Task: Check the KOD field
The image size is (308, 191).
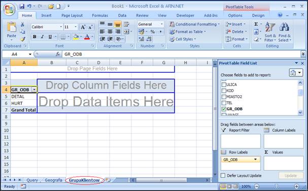Action: [224, 91]
